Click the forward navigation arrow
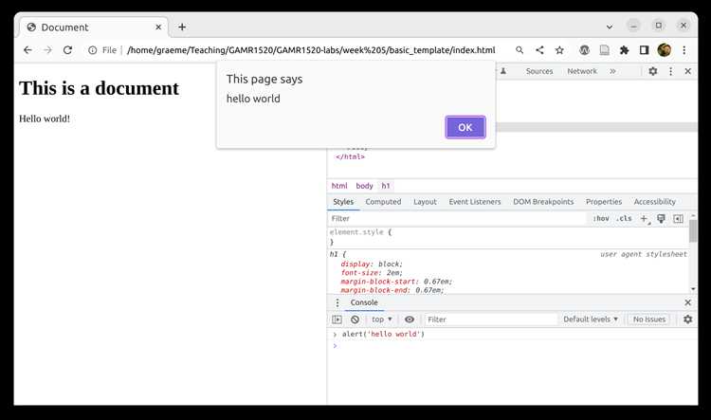Viewport: 711px width, 420px height. (x=47, y=50)
